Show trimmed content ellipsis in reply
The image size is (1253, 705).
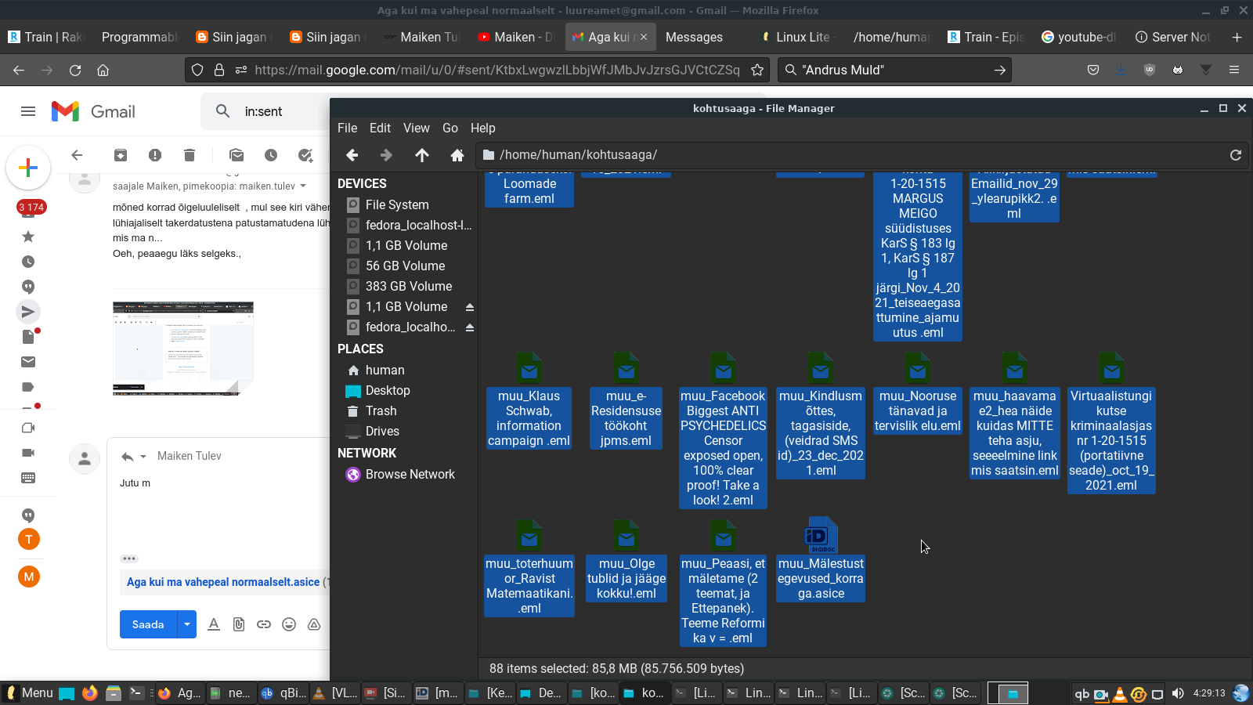pos(129,559)
